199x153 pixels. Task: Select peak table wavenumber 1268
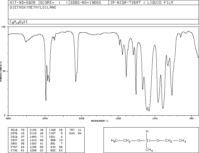tap(33, 150)
